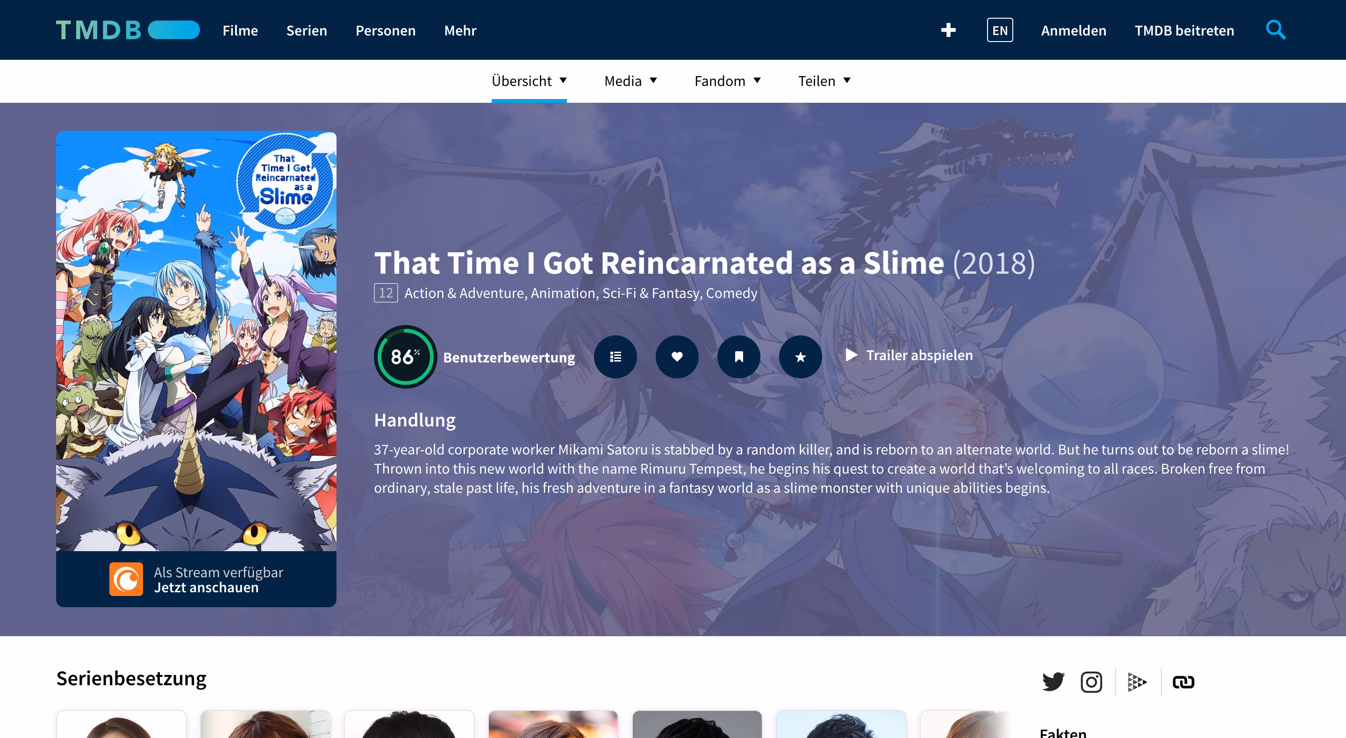Rate the series with star icon
The image size is (1346, 738).
pyautogui.click(x=801, y=357)
